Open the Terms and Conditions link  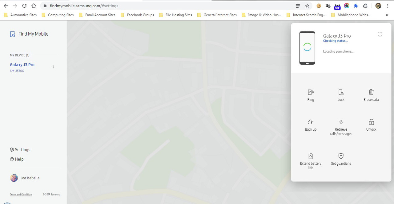point(21,194)
